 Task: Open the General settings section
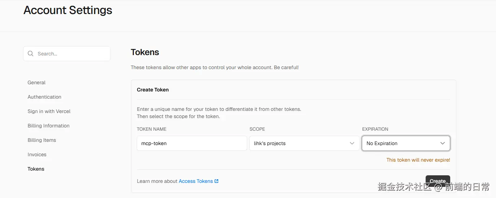[x=36, y=82]
